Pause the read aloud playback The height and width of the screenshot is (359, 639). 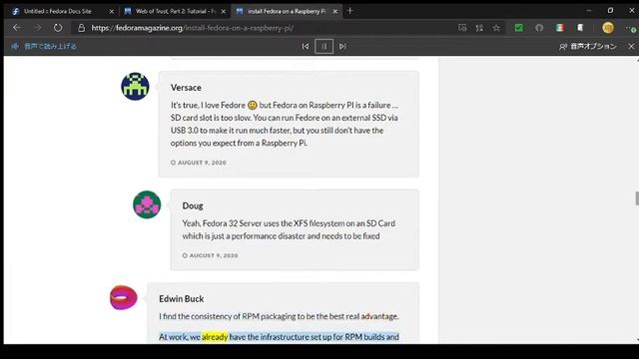[x=323, y=47]
